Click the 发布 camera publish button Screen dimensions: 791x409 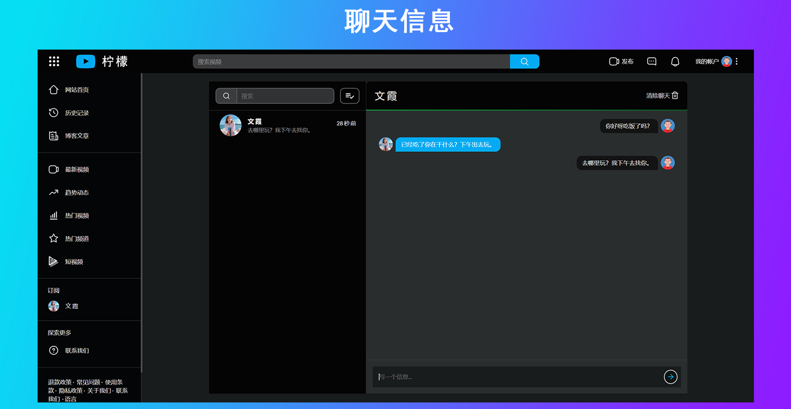click(x=621, y=62)
